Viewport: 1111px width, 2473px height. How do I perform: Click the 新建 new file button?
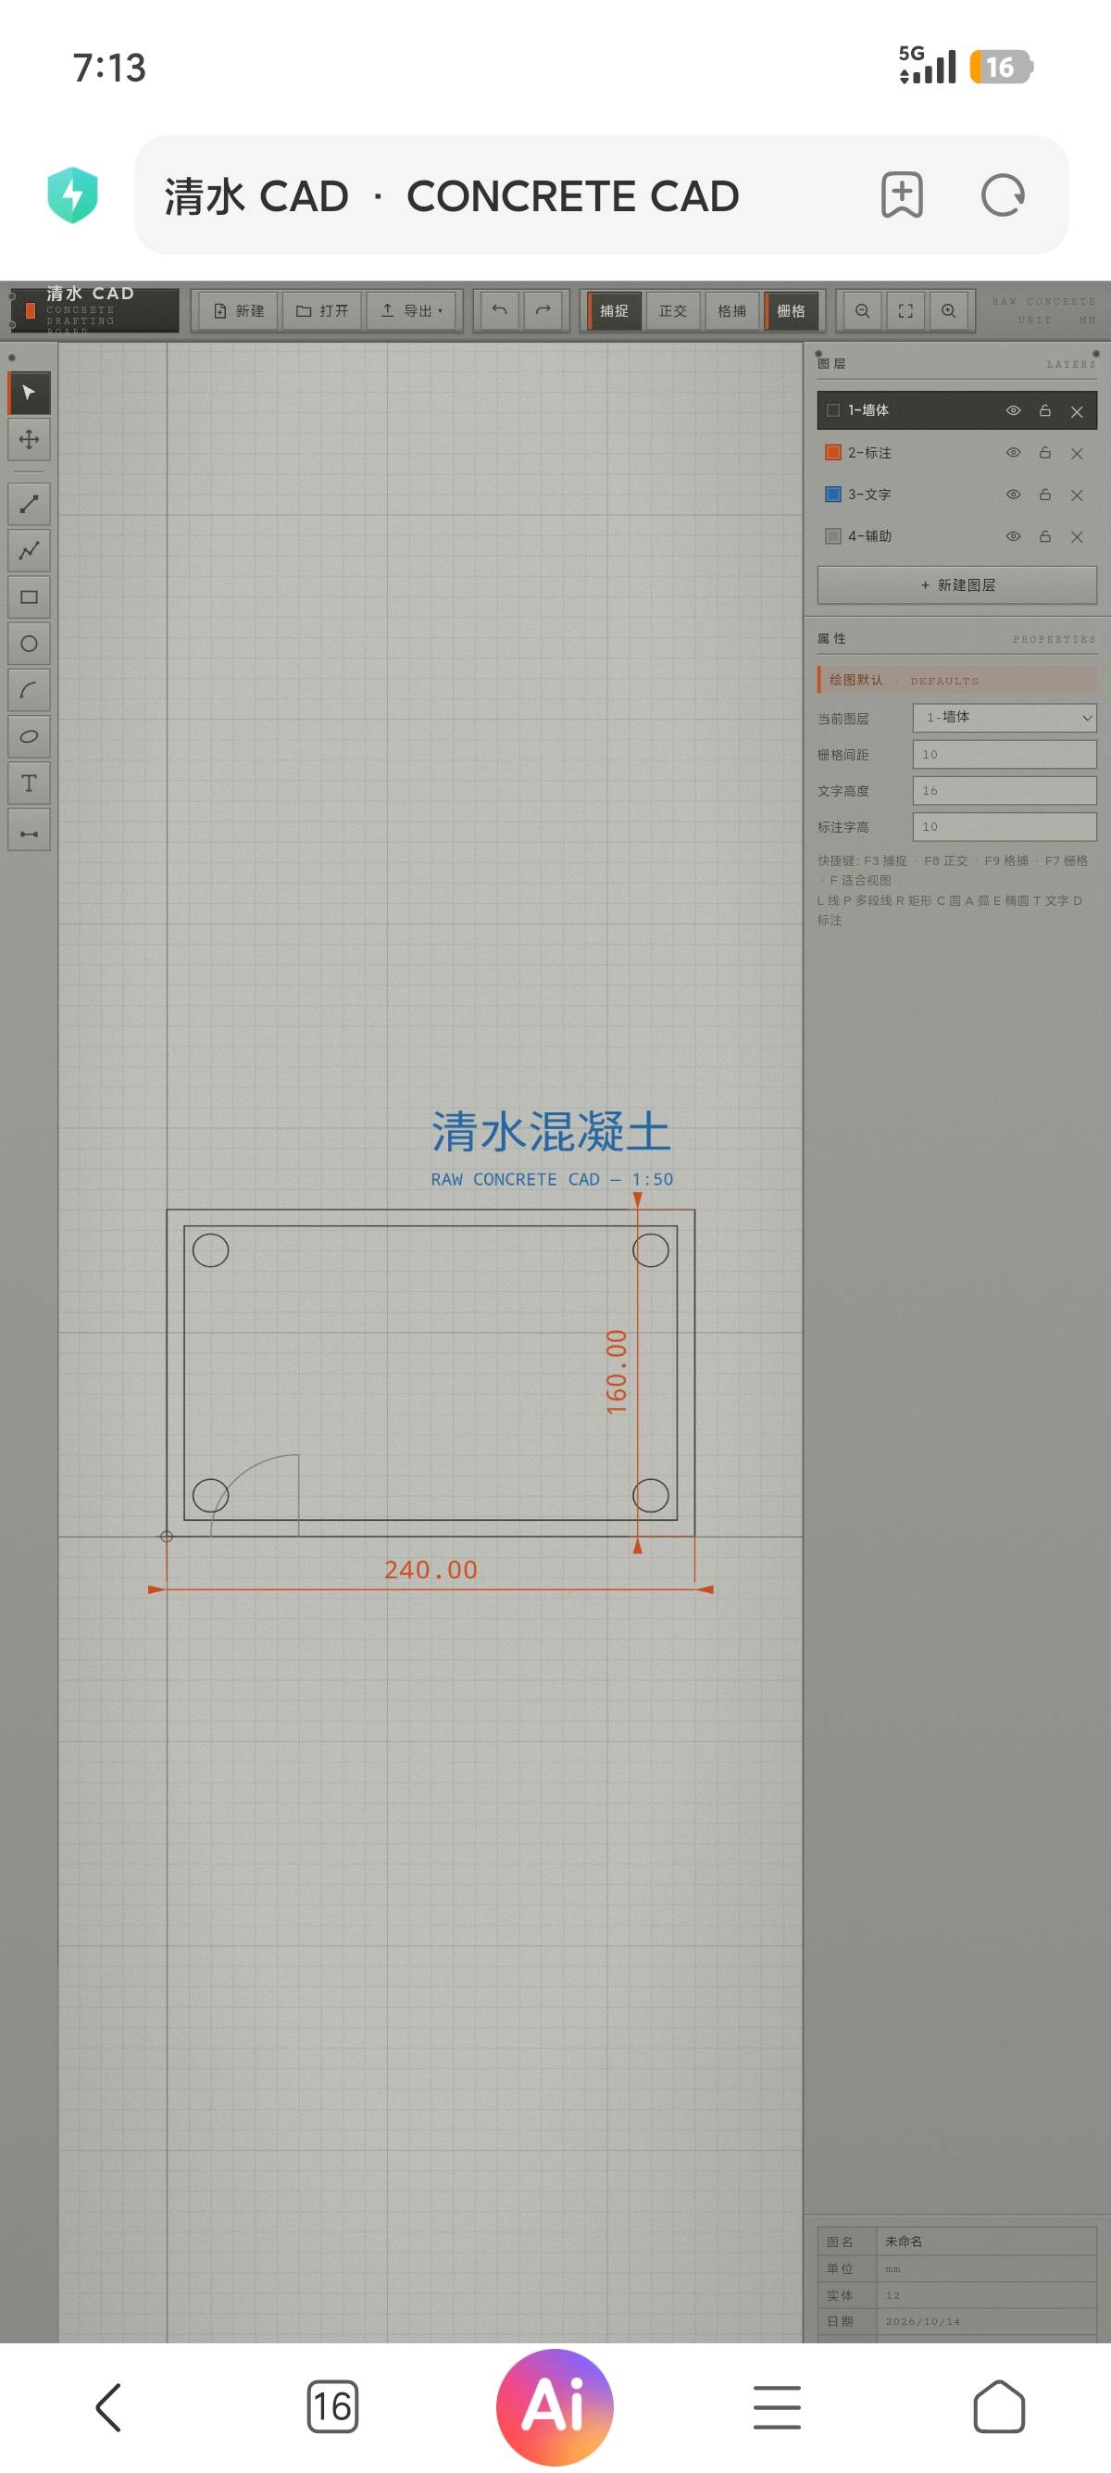238,310
